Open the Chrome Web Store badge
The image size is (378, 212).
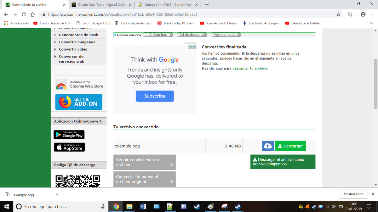point(79,84)
